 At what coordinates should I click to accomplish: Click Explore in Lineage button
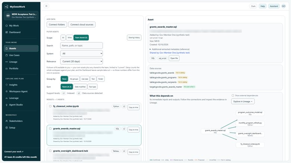pyautogui.click(x=243, y=101)
